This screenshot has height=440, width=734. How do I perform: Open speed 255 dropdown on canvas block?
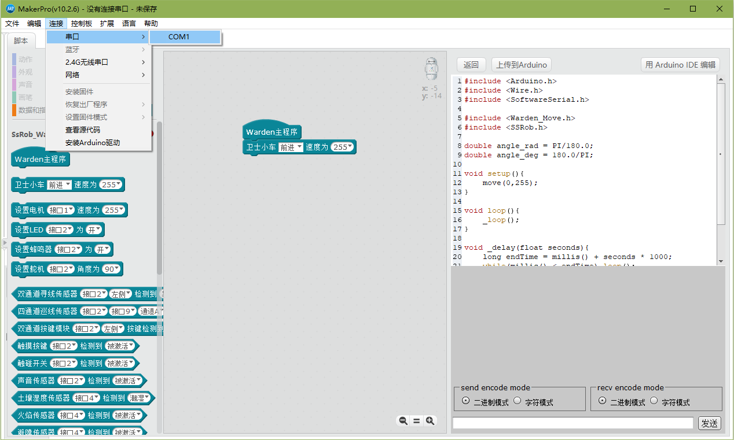tap(341, 147)
